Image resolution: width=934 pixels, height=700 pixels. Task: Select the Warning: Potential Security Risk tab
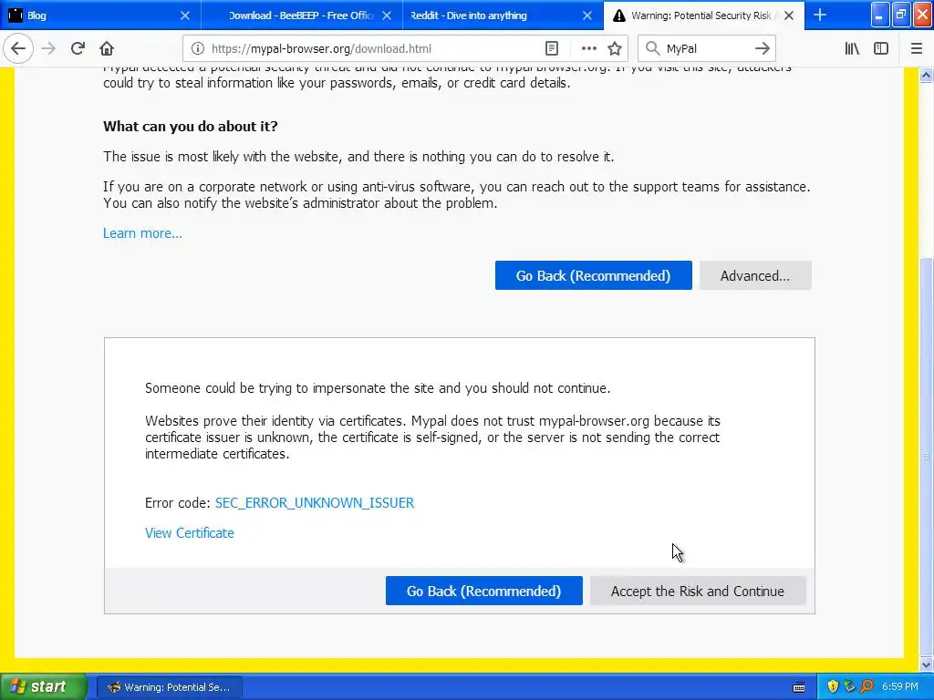[704, 15]
